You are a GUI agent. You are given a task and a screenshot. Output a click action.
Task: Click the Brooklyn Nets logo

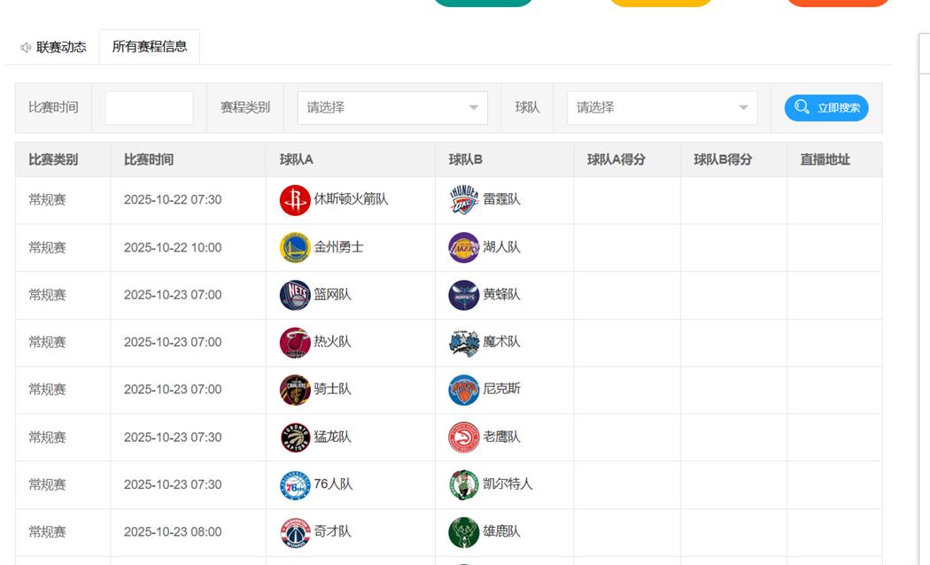pyautogui.click(x=295, y=295)
